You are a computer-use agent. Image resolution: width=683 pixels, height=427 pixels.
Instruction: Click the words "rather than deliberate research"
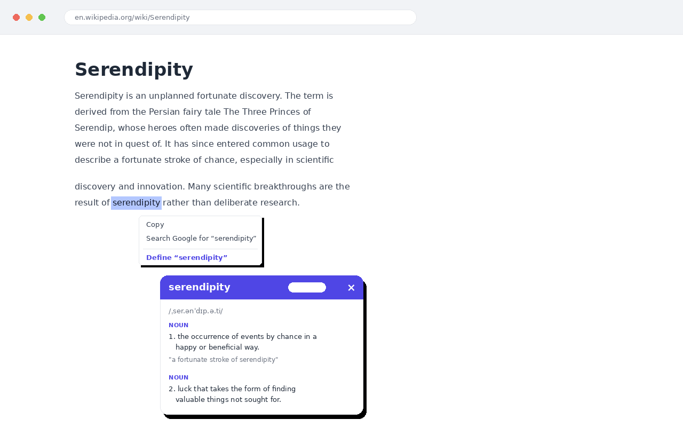[x=231, y=203]
